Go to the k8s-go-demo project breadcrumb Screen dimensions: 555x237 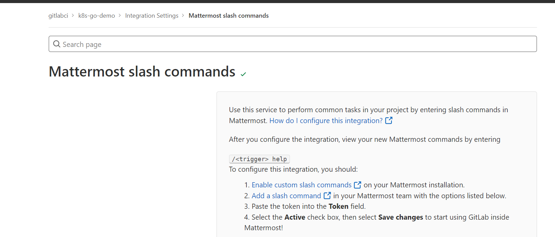coord(97,16)
